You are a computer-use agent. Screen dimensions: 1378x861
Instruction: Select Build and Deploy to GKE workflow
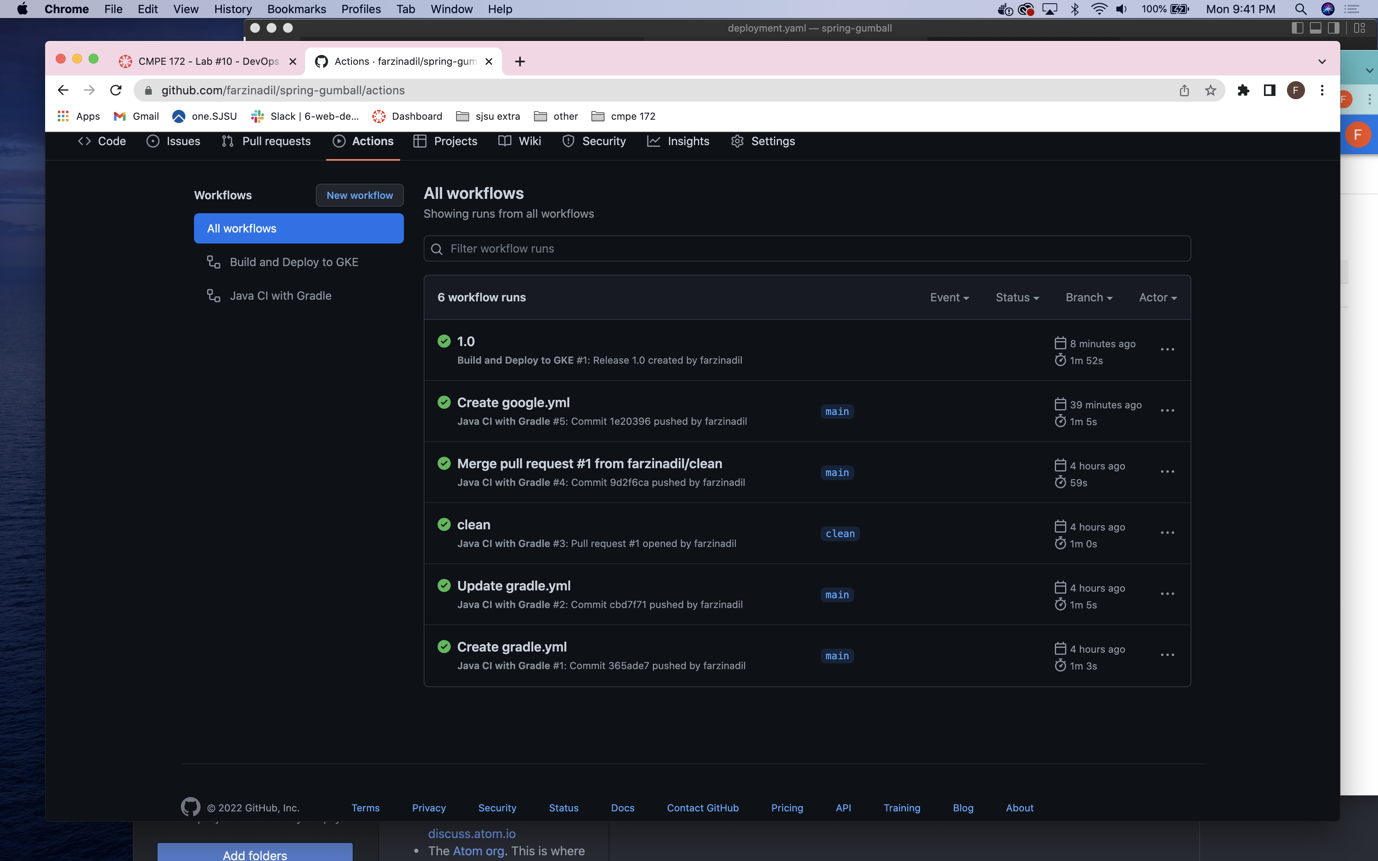(x=294, y=262)
